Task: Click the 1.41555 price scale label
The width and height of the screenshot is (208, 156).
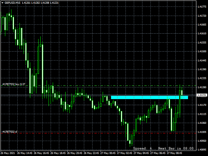Action: [x=202, y=43]
